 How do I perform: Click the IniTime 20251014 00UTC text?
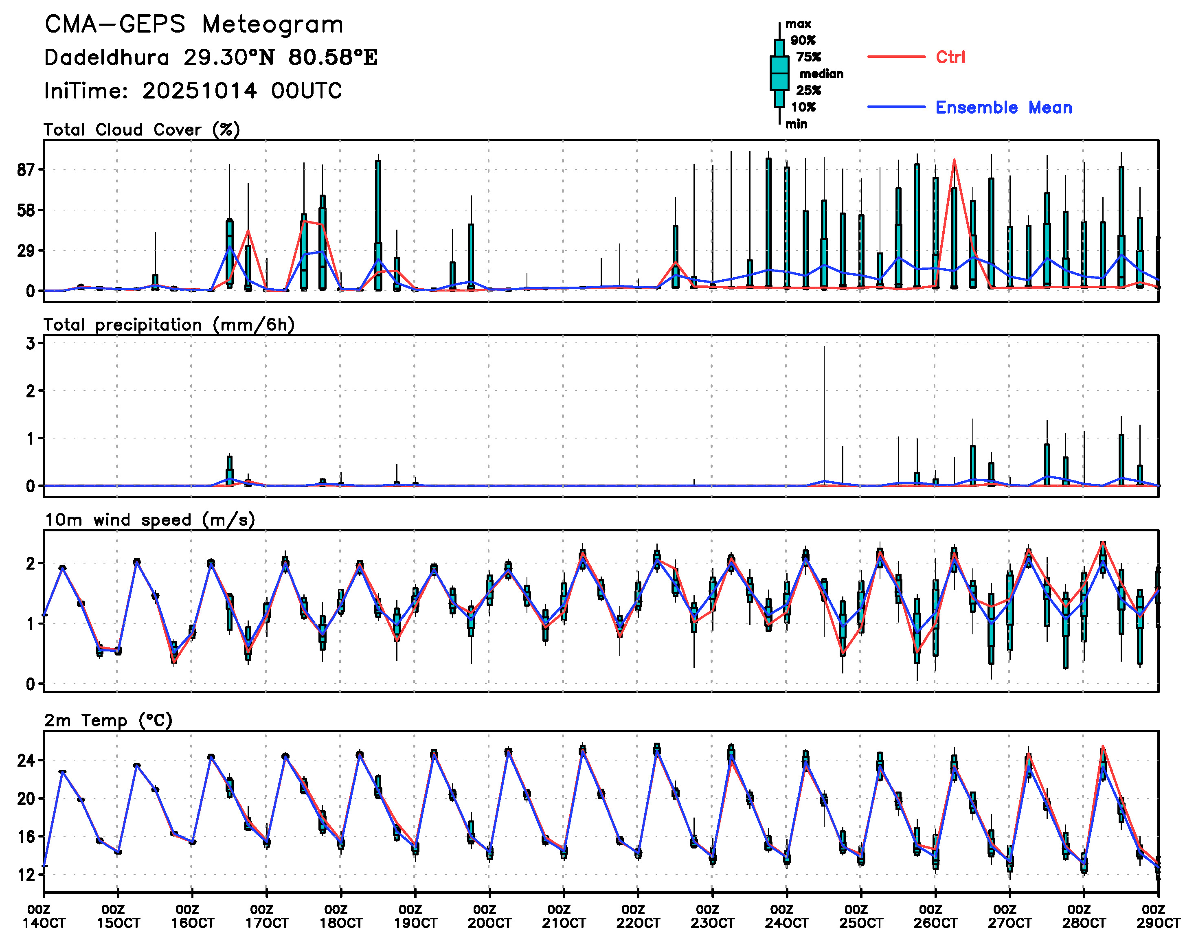pyautogui.click(x=193, y=91)
